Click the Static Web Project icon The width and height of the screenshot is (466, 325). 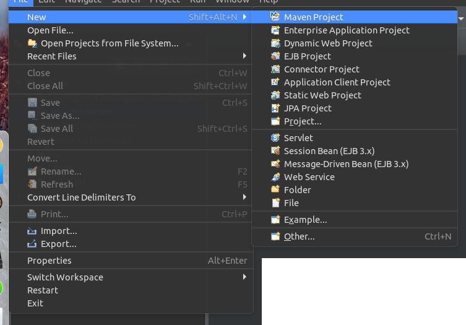pos(275,95)
